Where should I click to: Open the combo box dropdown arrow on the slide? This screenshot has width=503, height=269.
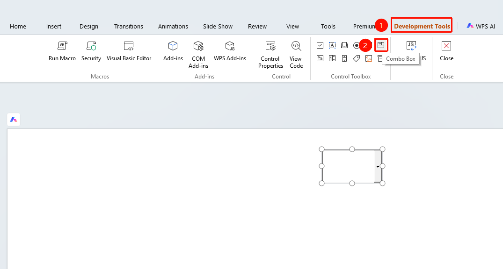click(378, 167)
